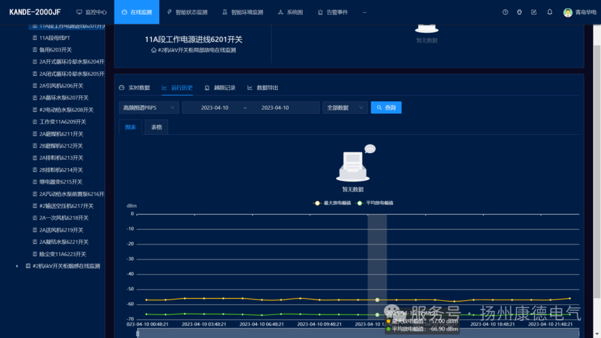Switch to the 表格 view tab
The height and width of the screenshot is (338, 601).
(156, 127)
